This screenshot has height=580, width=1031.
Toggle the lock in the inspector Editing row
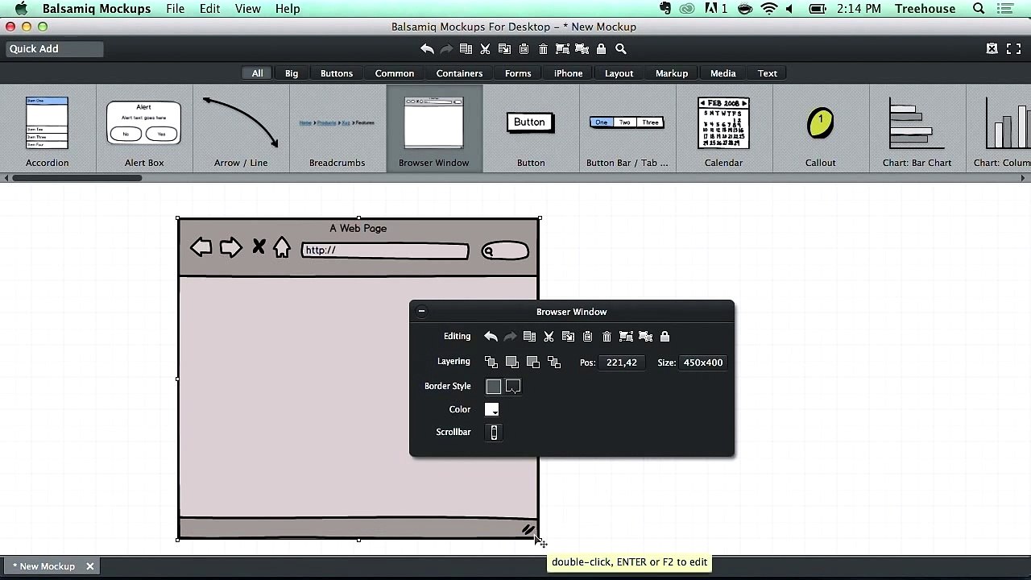[x=665, y=337]
